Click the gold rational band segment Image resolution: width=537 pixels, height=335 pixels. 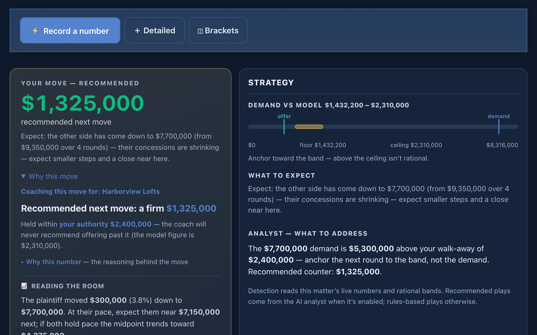pyautogui.click(x=309, y=127)
